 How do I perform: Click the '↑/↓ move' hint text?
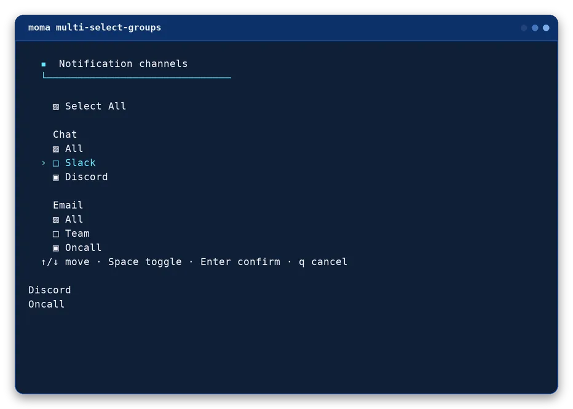(65, 262)
